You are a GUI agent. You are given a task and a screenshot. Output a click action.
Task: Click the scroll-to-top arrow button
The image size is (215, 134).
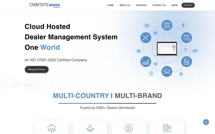point(206,122)
